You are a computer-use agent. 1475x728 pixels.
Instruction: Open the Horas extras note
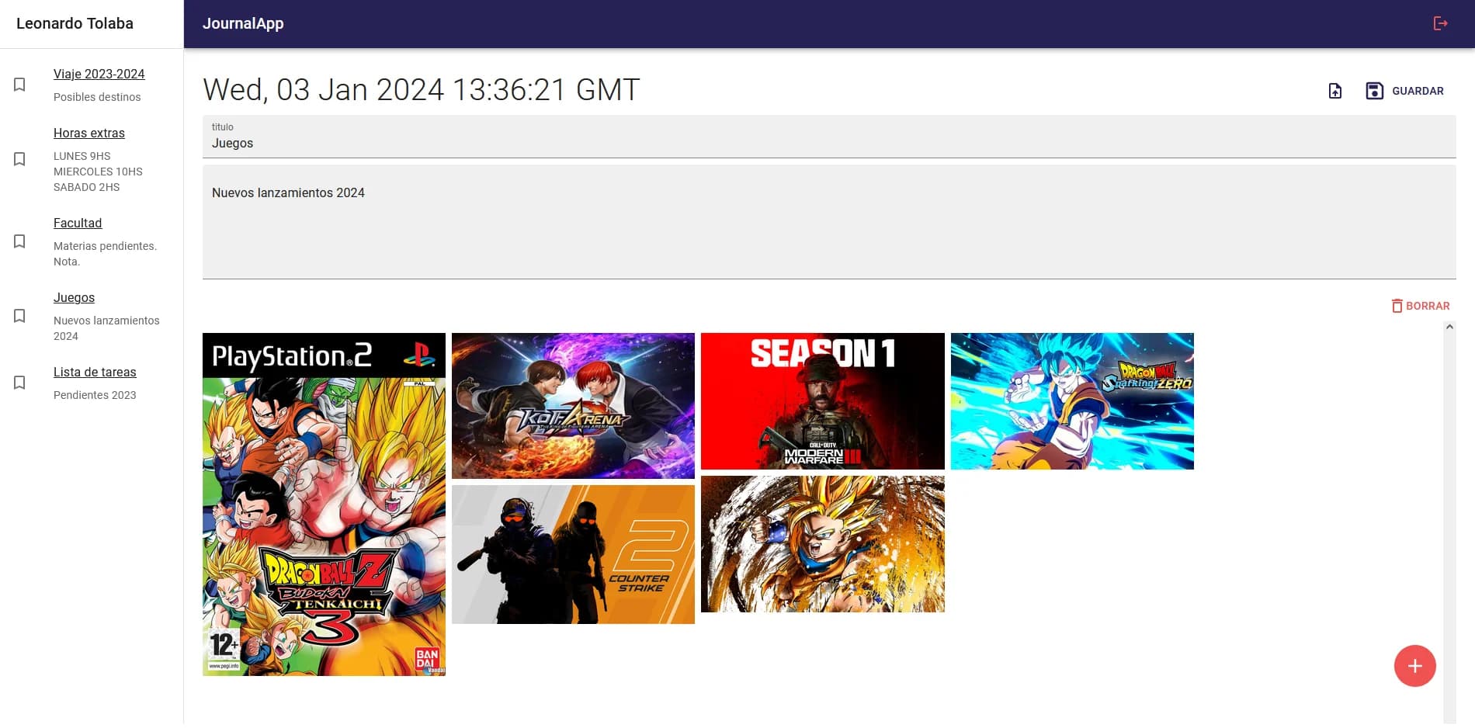click(x=89, y=133)
